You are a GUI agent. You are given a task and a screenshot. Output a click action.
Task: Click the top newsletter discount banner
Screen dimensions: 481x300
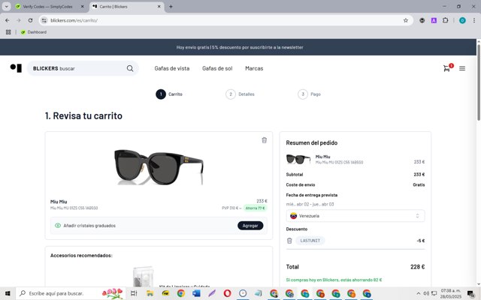coord(240,47)
